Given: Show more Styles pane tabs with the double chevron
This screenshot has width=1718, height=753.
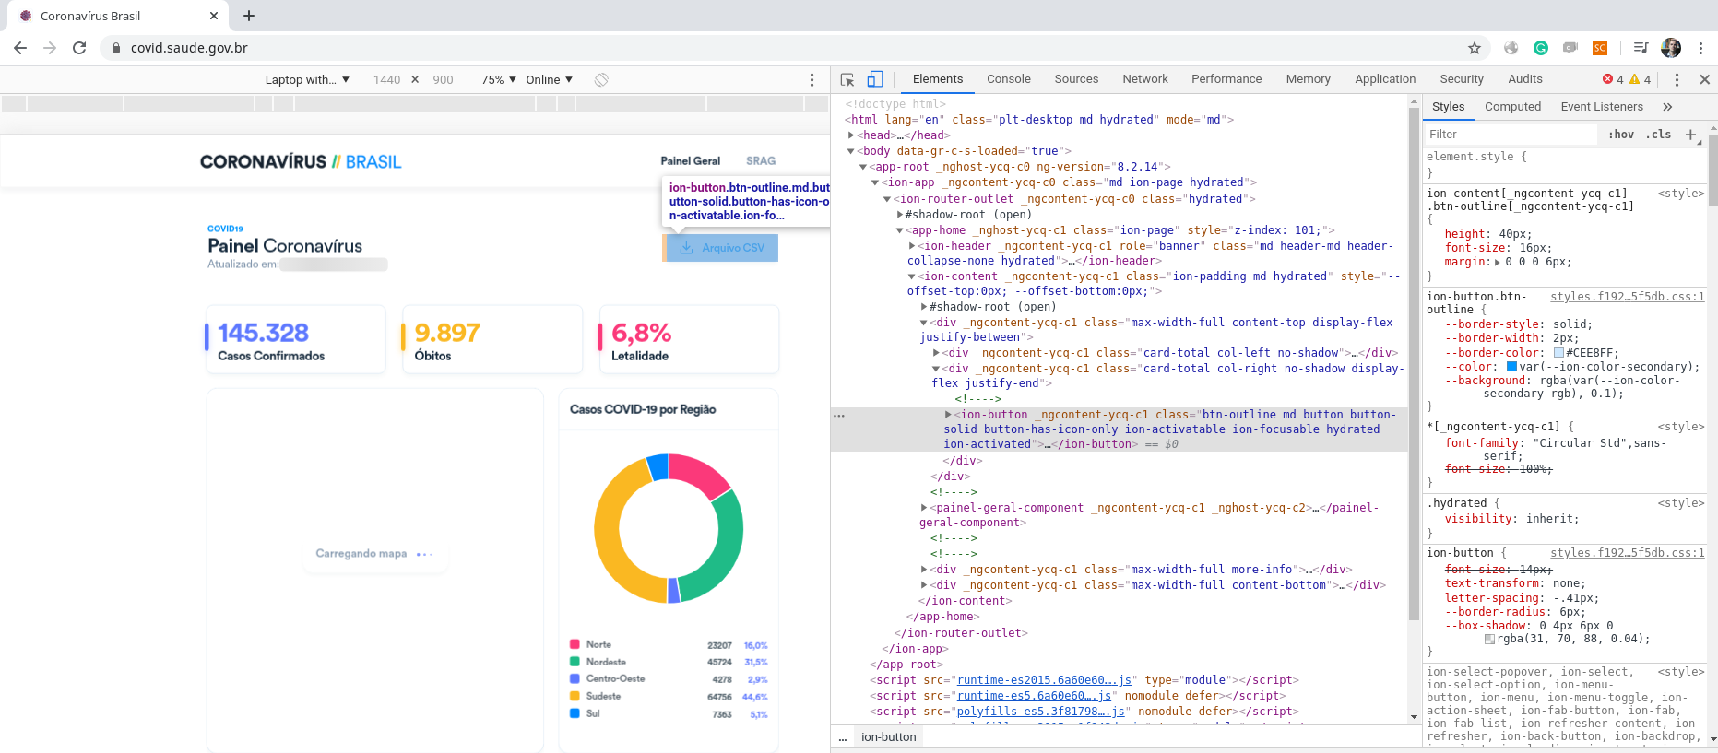Looking at the screenshot, I should 1667,107.
